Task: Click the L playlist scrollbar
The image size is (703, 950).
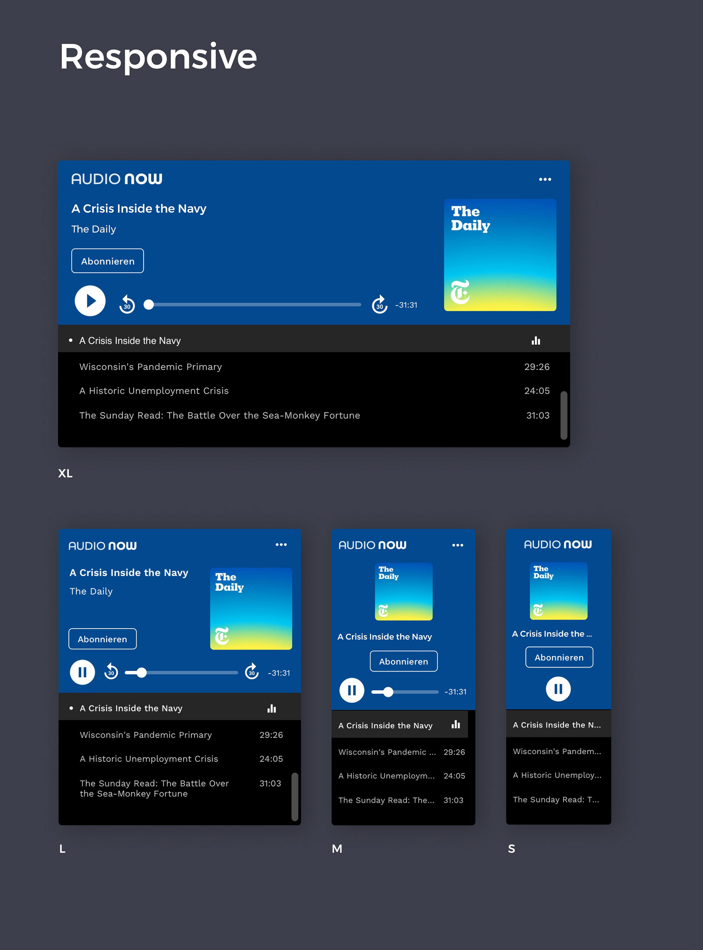Action: click(x=294, y=797)
